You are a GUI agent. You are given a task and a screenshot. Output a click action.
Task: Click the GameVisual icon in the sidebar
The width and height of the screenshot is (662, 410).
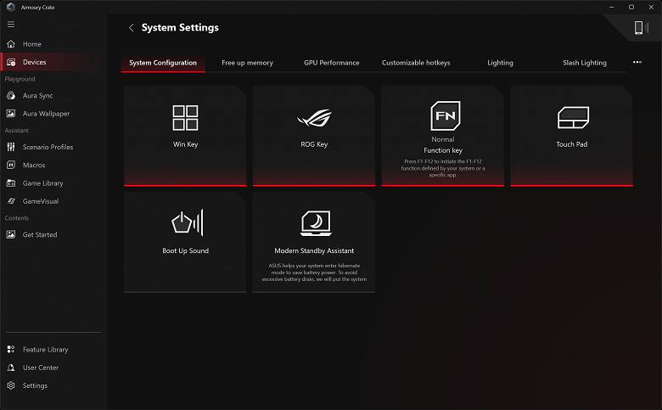click(11, 201)
